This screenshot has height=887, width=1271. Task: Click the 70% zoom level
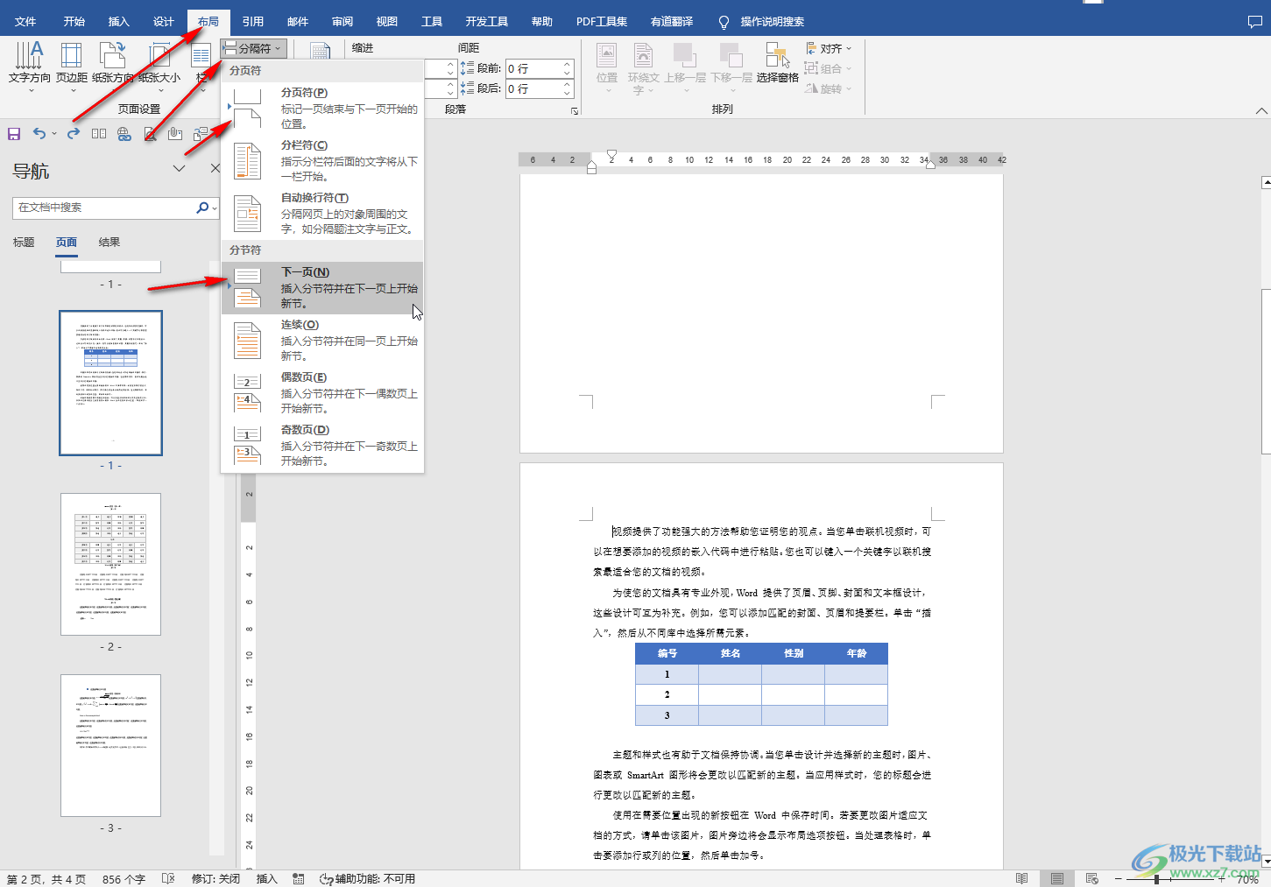coord(1247,879)
